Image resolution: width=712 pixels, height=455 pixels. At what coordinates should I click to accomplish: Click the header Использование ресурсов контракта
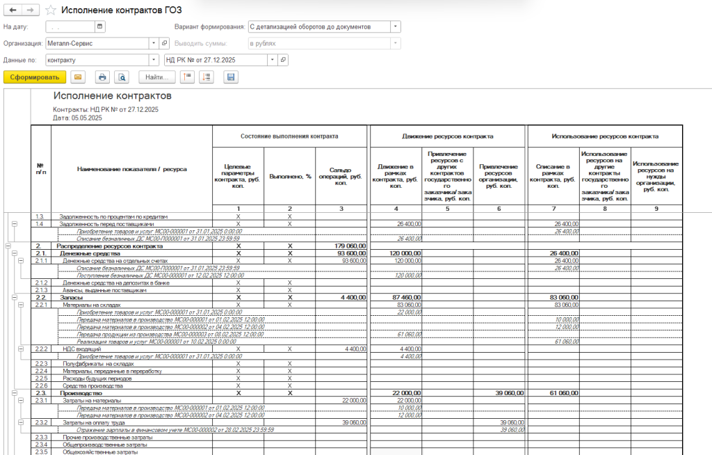[x=605, y=136]
